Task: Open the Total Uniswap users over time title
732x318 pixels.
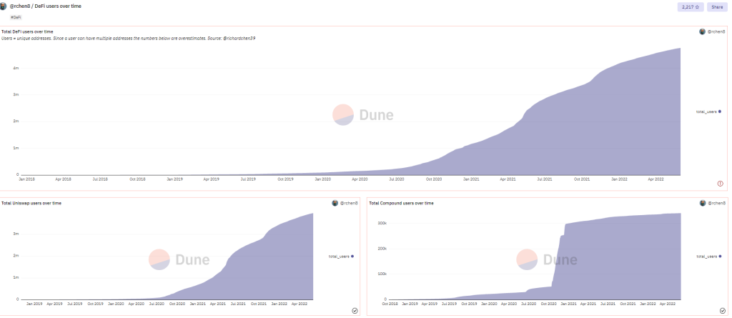Action: tap(31, 203)
